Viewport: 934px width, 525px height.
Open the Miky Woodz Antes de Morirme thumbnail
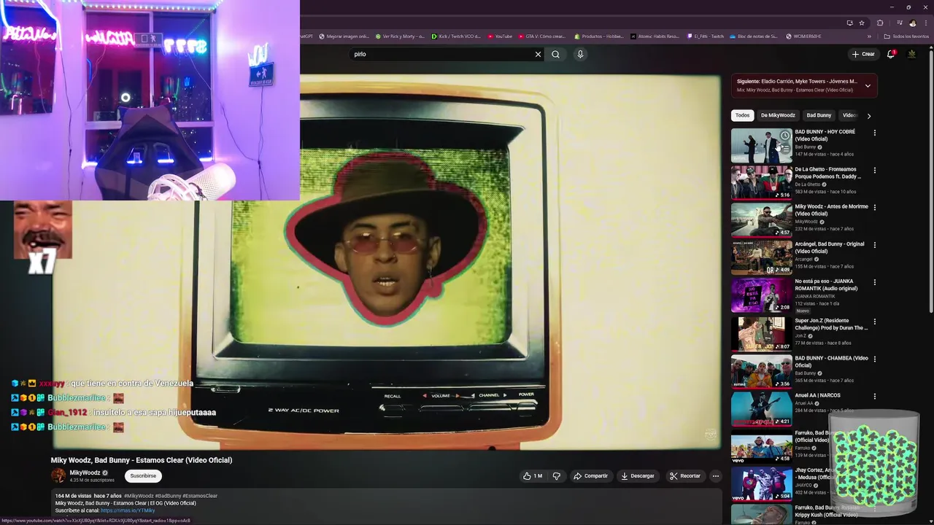pyautogui.click(x=761, y=219)
